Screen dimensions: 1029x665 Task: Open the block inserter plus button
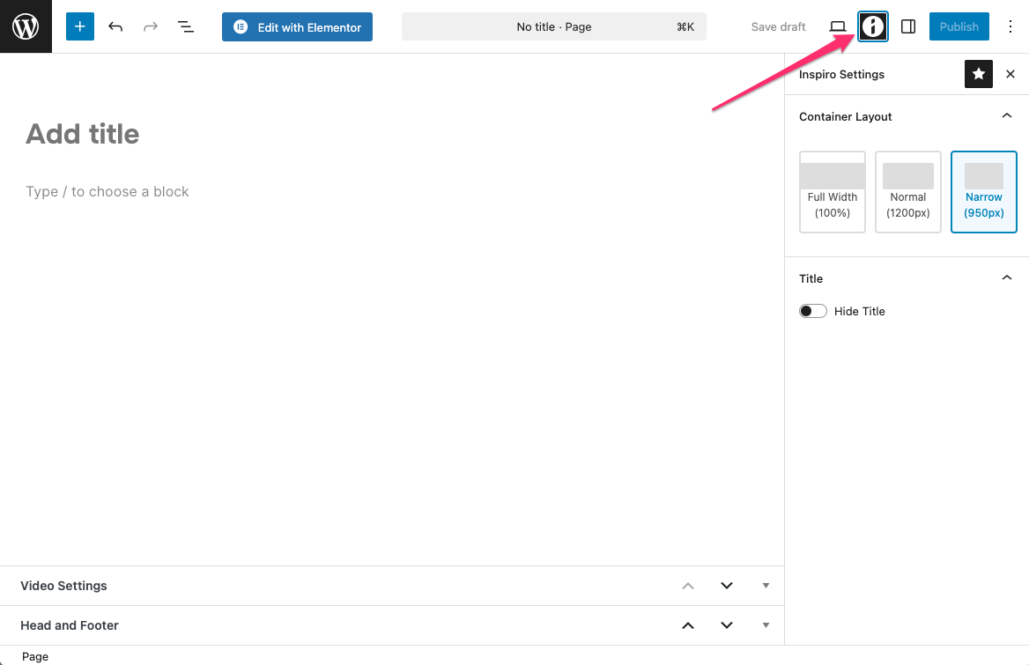coord(80,26)
